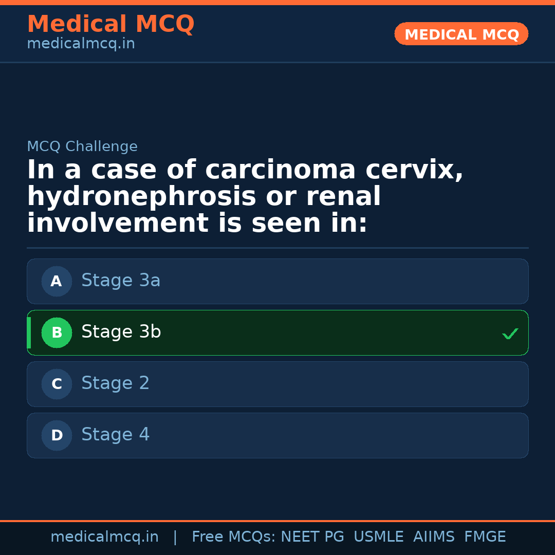
Task: Choose the Stage 4 answer option
Action: 277,435
